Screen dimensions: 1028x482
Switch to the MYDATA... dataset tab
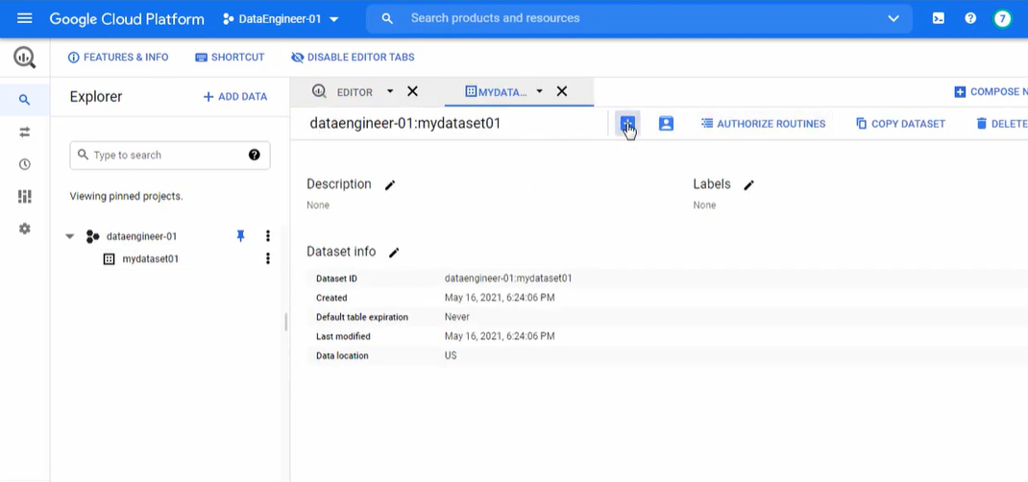coord(496,91)
